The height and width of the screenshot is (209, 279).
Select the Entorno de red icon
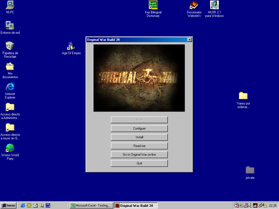(x=10, y=28)
